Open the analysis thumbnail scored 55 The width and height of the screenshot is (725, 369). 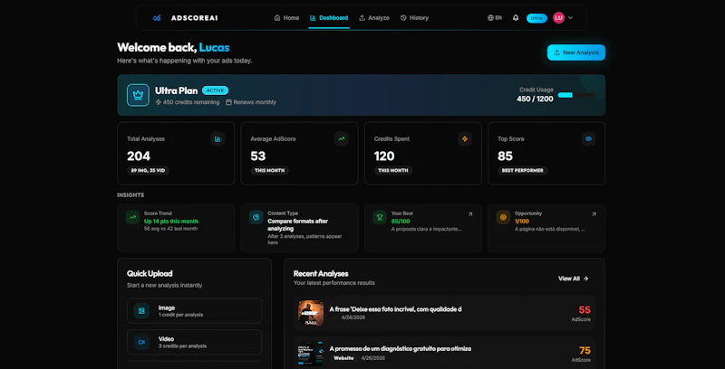pos(311,313)
